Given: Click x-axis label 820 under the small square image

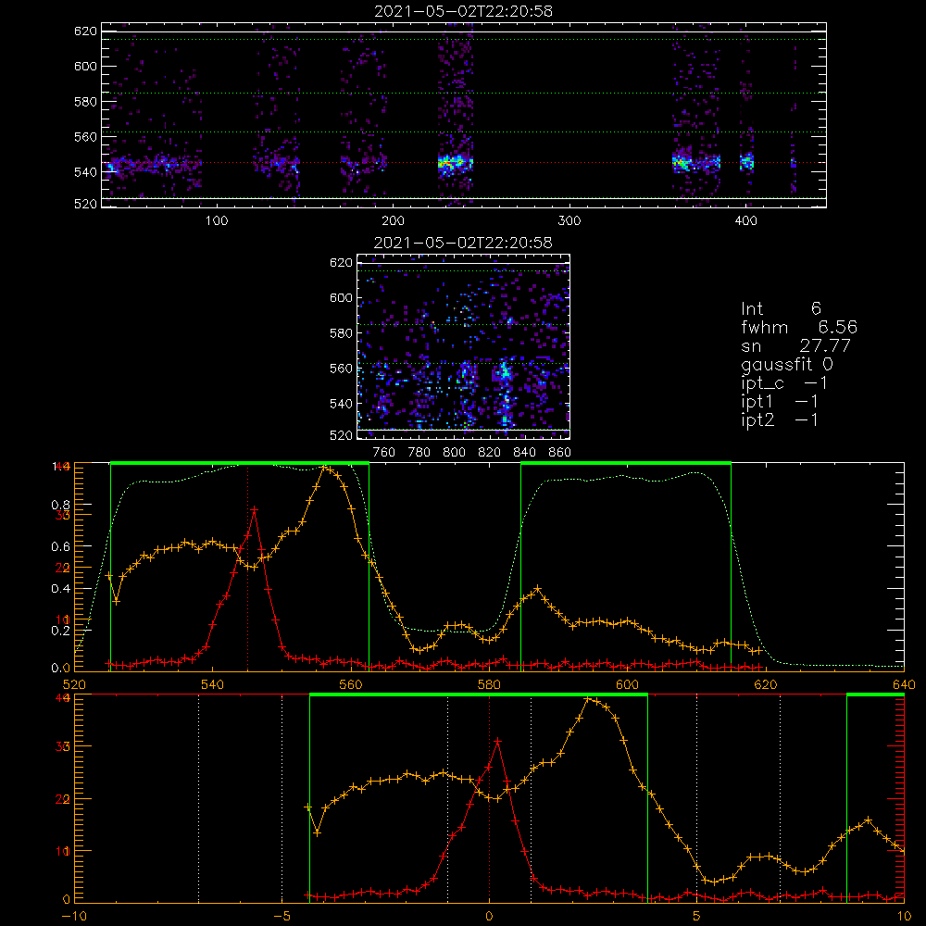Looking at the screenshot, I should click(x=490, y=453).
